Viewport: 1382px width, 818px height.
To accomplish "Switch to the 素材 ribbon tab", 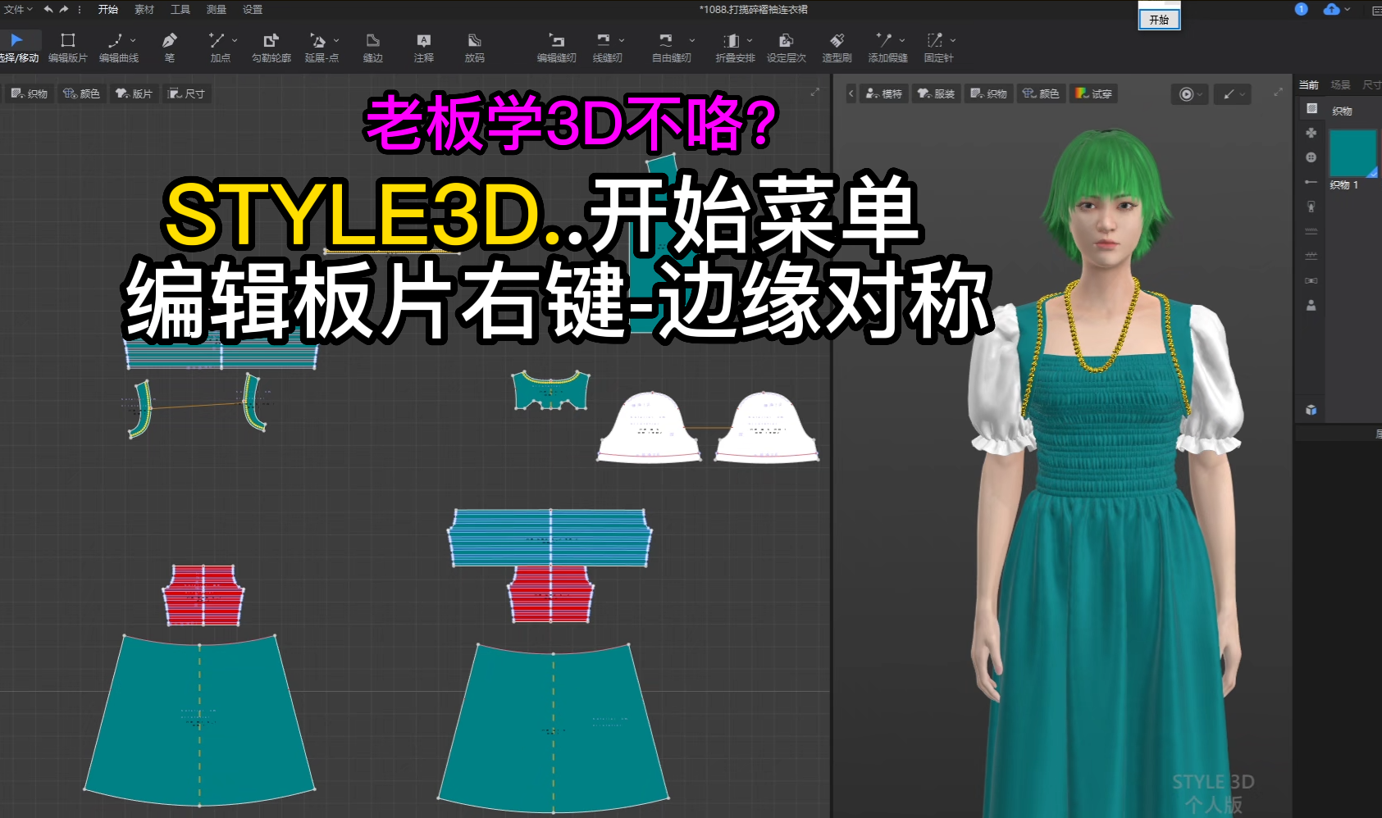I will pyautogui.click(x=144, y=9).
